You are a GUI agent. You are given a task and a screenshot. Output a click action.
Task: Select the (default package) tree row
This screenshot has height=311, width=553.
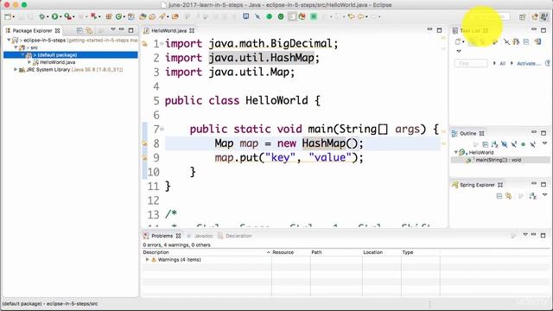click(x=71, y=55)
